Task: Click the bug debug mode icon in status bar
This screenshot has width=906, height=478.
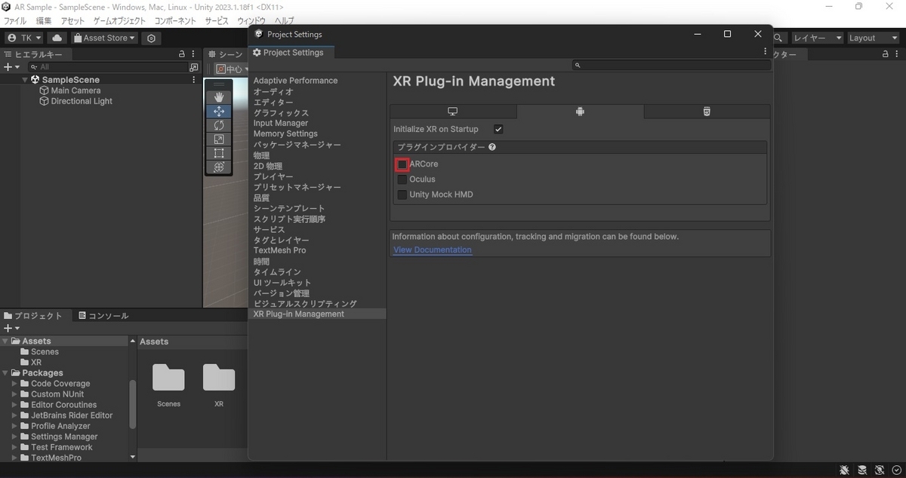Action: [x=844, y=470]
